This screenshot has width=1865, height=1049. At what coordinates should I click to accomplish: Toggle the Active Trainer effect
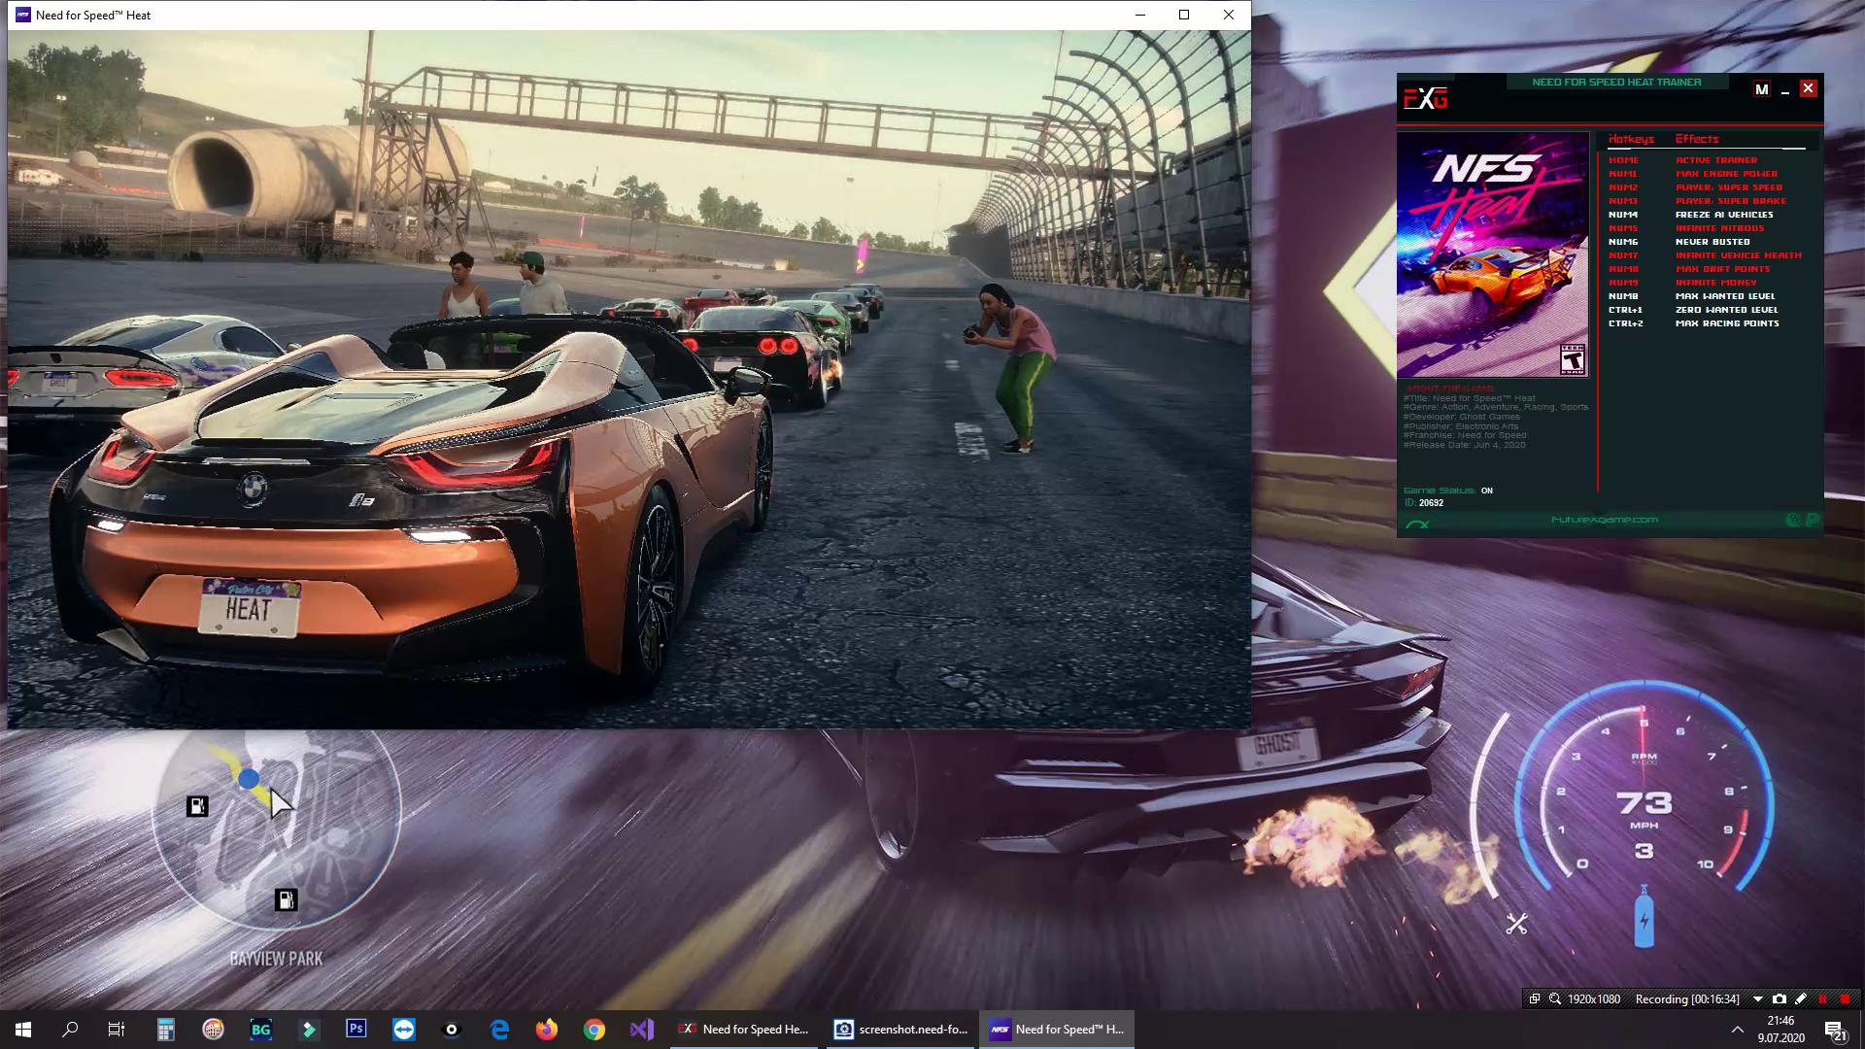coord(1715,160)
